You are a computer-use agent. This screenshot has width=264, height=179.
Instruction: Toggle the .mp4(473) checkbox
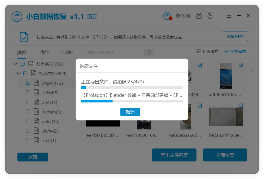(28, 83)
